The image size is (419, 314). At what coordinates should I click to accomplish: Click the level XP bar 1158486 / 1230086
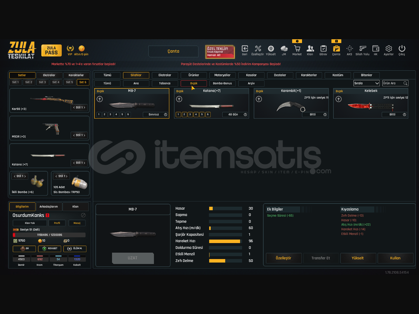pyautogui.click(x=49, y=235)
